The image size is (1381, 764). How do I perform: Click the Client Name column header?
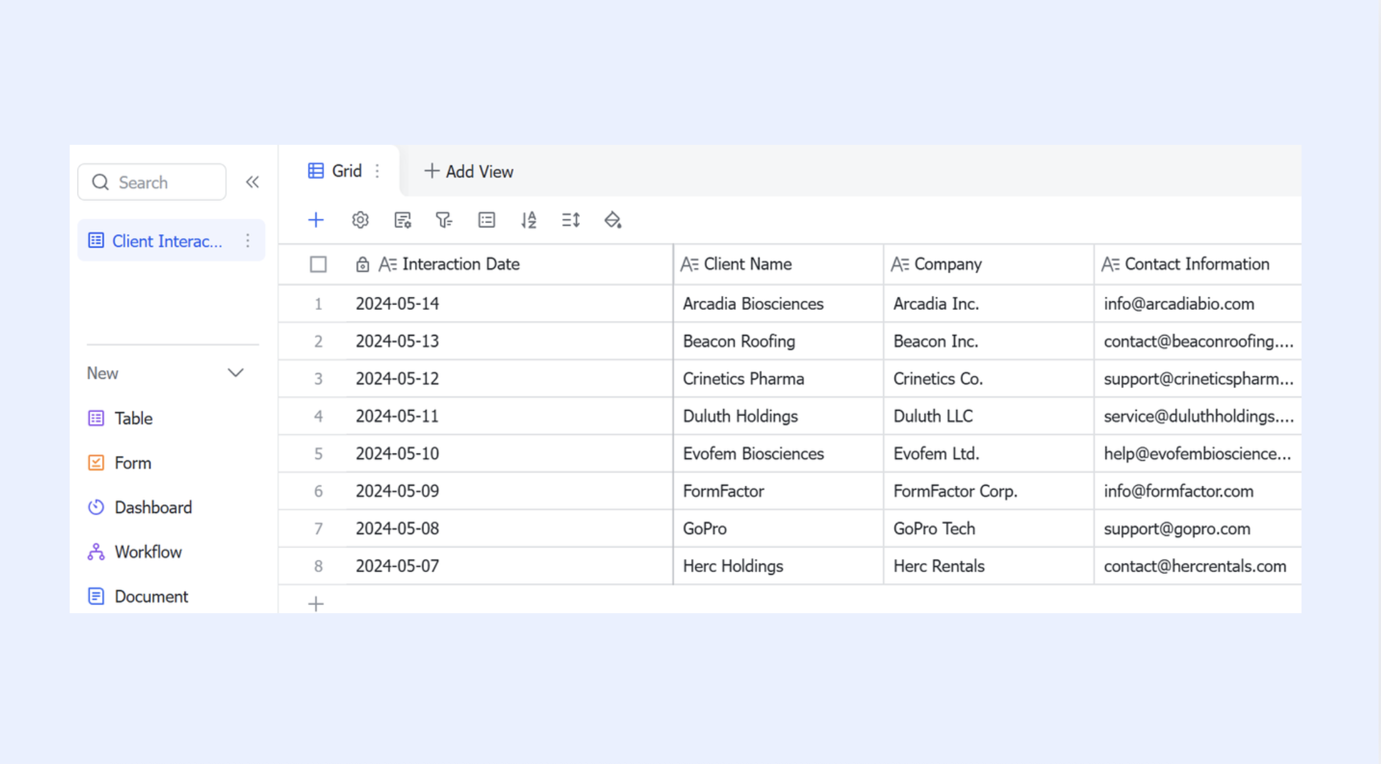pyautogui.click(x=778, y=264)
